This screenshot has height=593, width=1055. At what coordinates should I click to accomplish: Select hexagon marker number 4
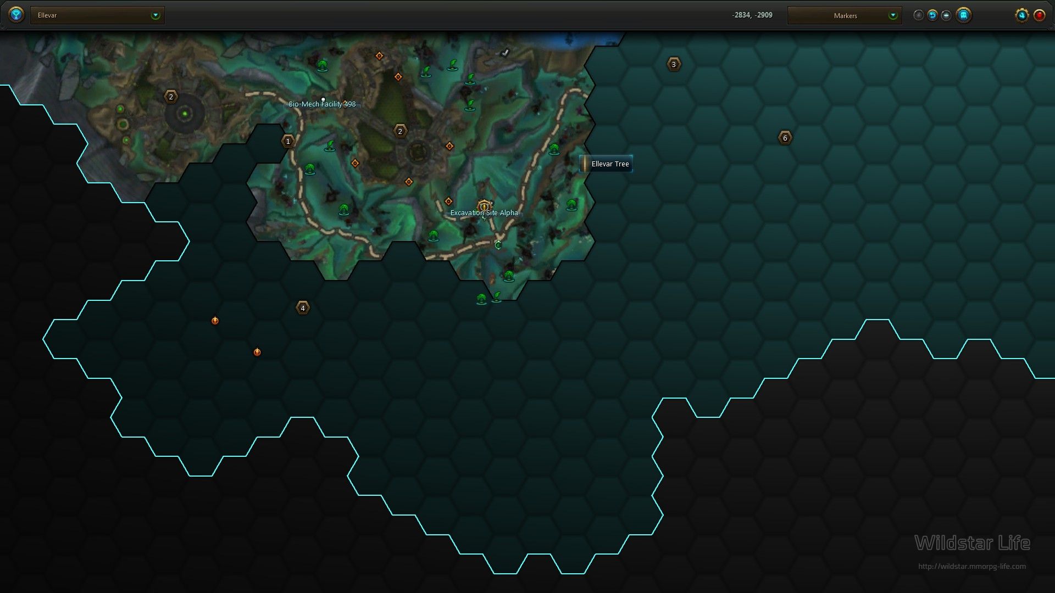(x=303, y=308)
